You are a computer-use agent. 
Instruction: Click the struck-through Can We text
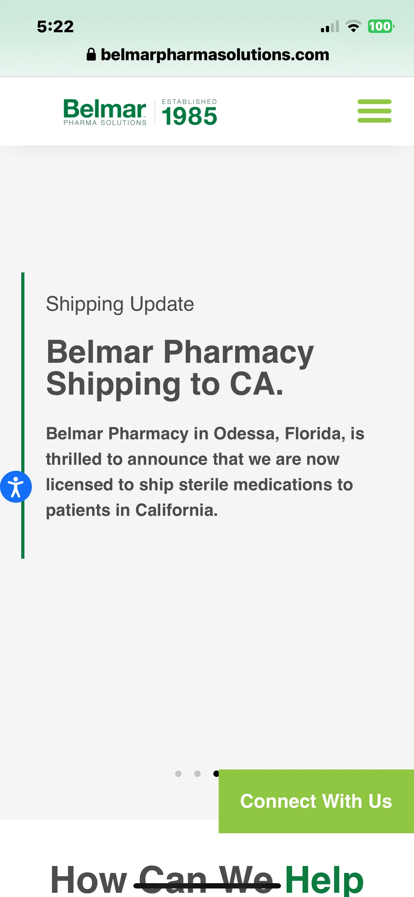click(x=206, y=880)
